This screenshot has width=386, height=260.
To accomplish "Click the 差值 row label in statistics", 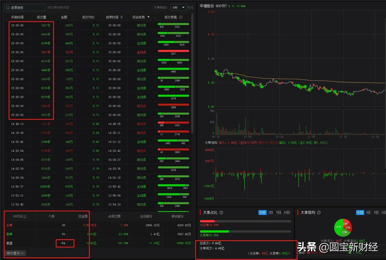I will (9, 243).
